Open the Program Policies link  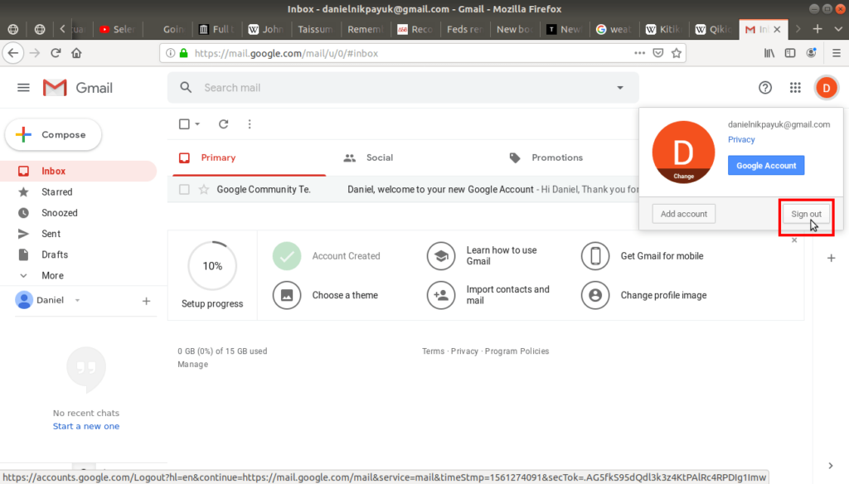point(517,351)
